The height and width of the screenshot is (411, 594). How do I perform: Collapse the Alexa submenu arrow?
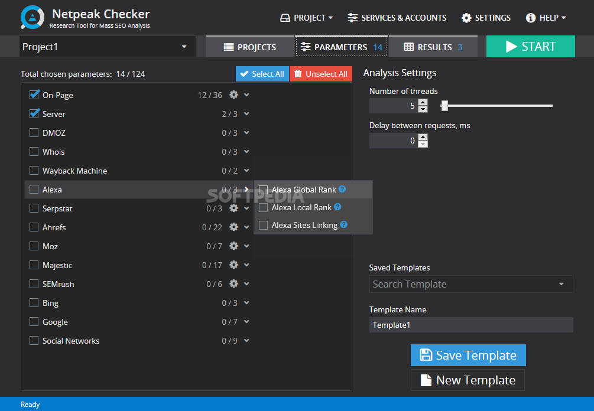click(246, 189)
